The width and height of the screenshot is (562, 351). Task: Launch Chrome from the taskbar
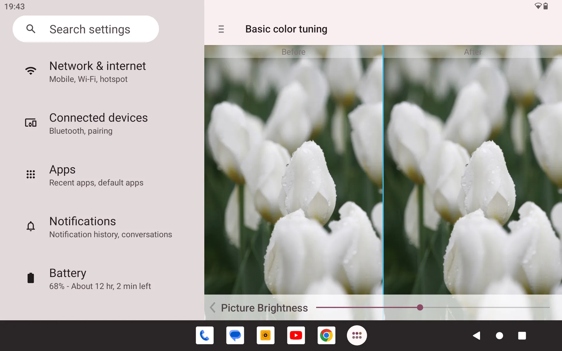(326, 335)
